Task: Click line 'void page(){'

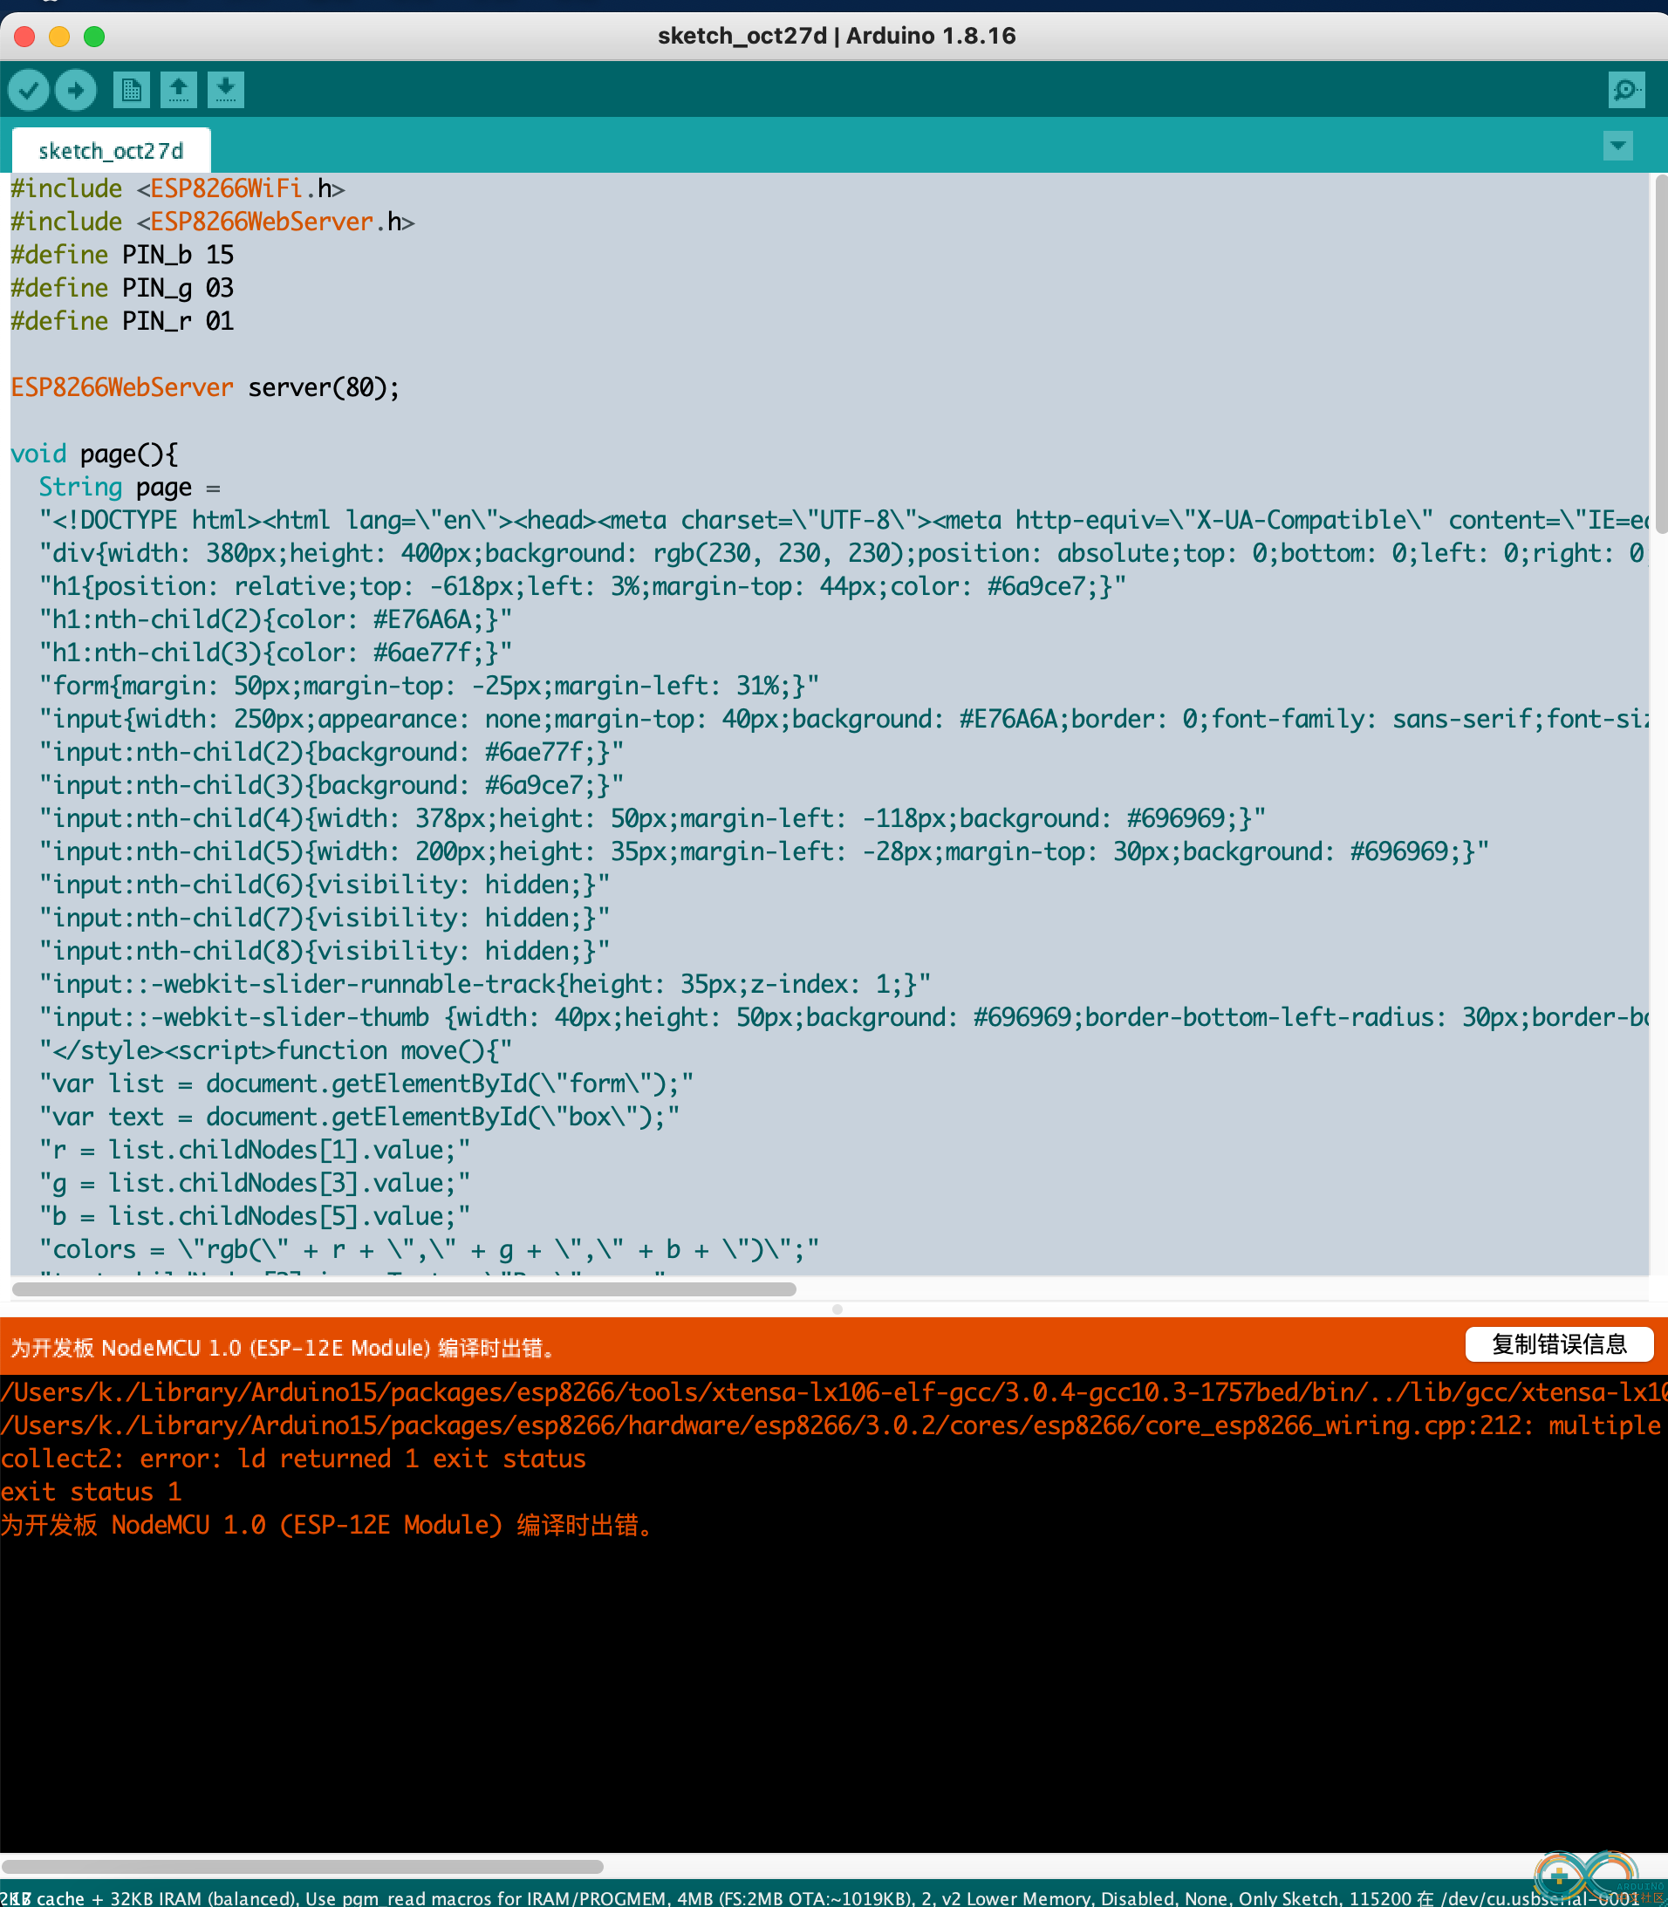Action: 94,455
